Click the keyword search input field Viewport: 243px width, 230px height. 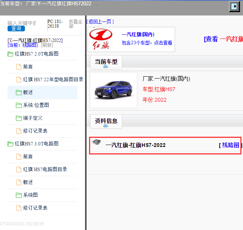pos(22,23)
